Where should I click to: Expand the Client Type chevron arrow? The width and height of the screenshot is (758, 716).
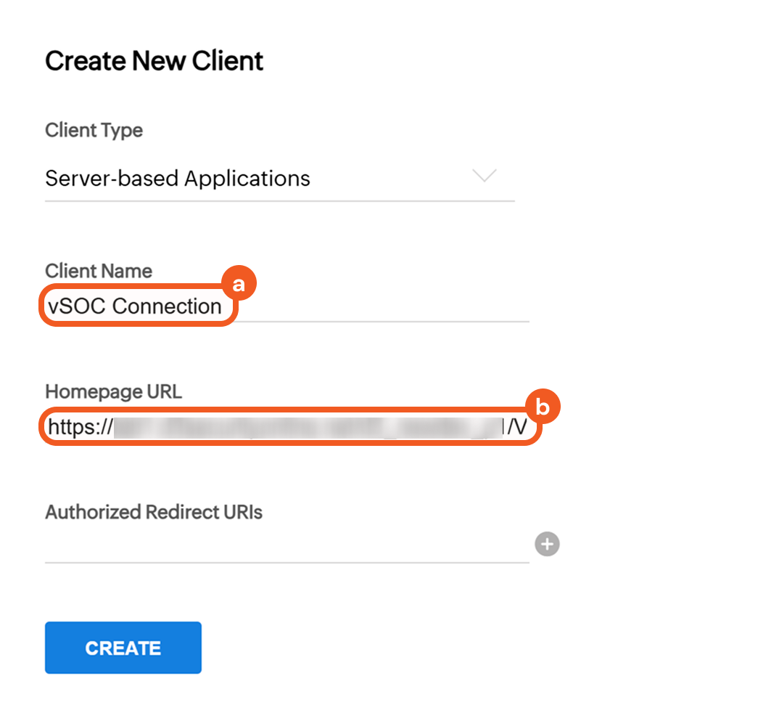(484, 176)
